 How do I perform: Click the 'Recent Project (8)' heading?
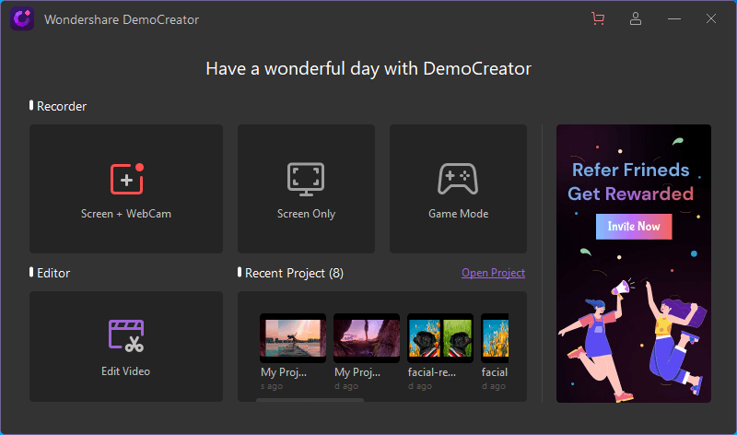[294, 273]
